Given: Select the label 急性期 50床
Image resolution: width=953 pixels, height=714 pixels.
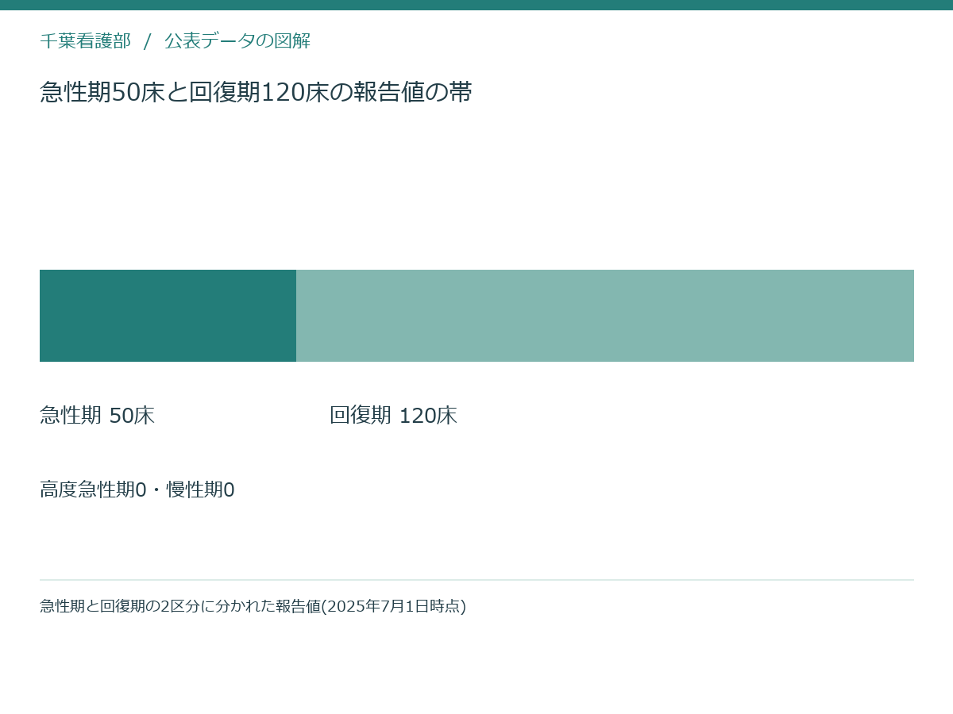Looking at the screenshot, I should [x=97, y=416].
